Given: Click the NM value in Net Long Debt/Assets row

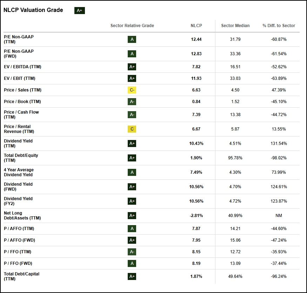Looking at the screenshot, I should click(279, 215).
